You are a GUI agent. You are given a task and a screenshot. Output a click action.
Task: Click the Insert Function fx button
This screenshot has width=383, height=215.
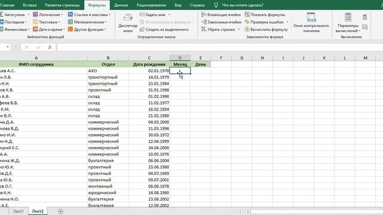[x=50, y=47]
